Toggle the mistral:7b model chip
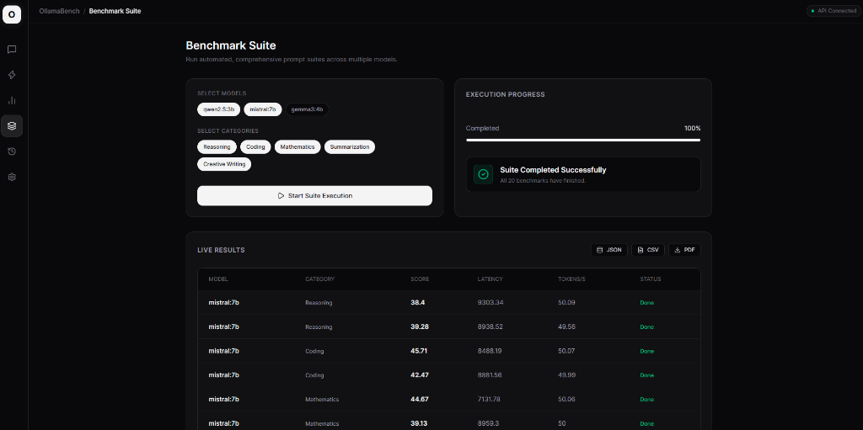Viewport: 863px width, 430px height. 263,109
